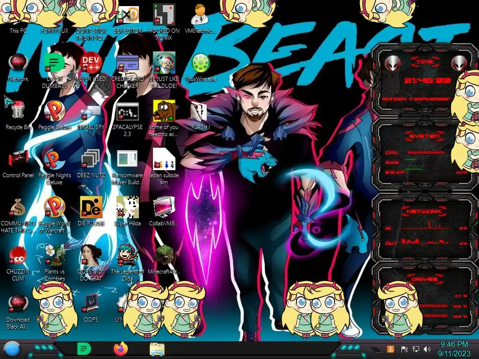Image resolution: width=479 pixels, height=359 pixels.
Task: Open 2PACALYPSE 2.3 command prompt icon
Action: pos(127,111)
